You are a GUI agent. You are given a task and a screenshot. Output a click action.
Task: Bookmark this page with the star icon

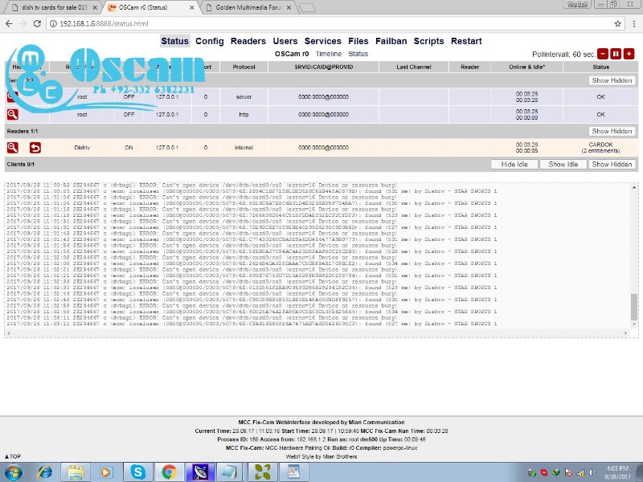tap(617, 24)
